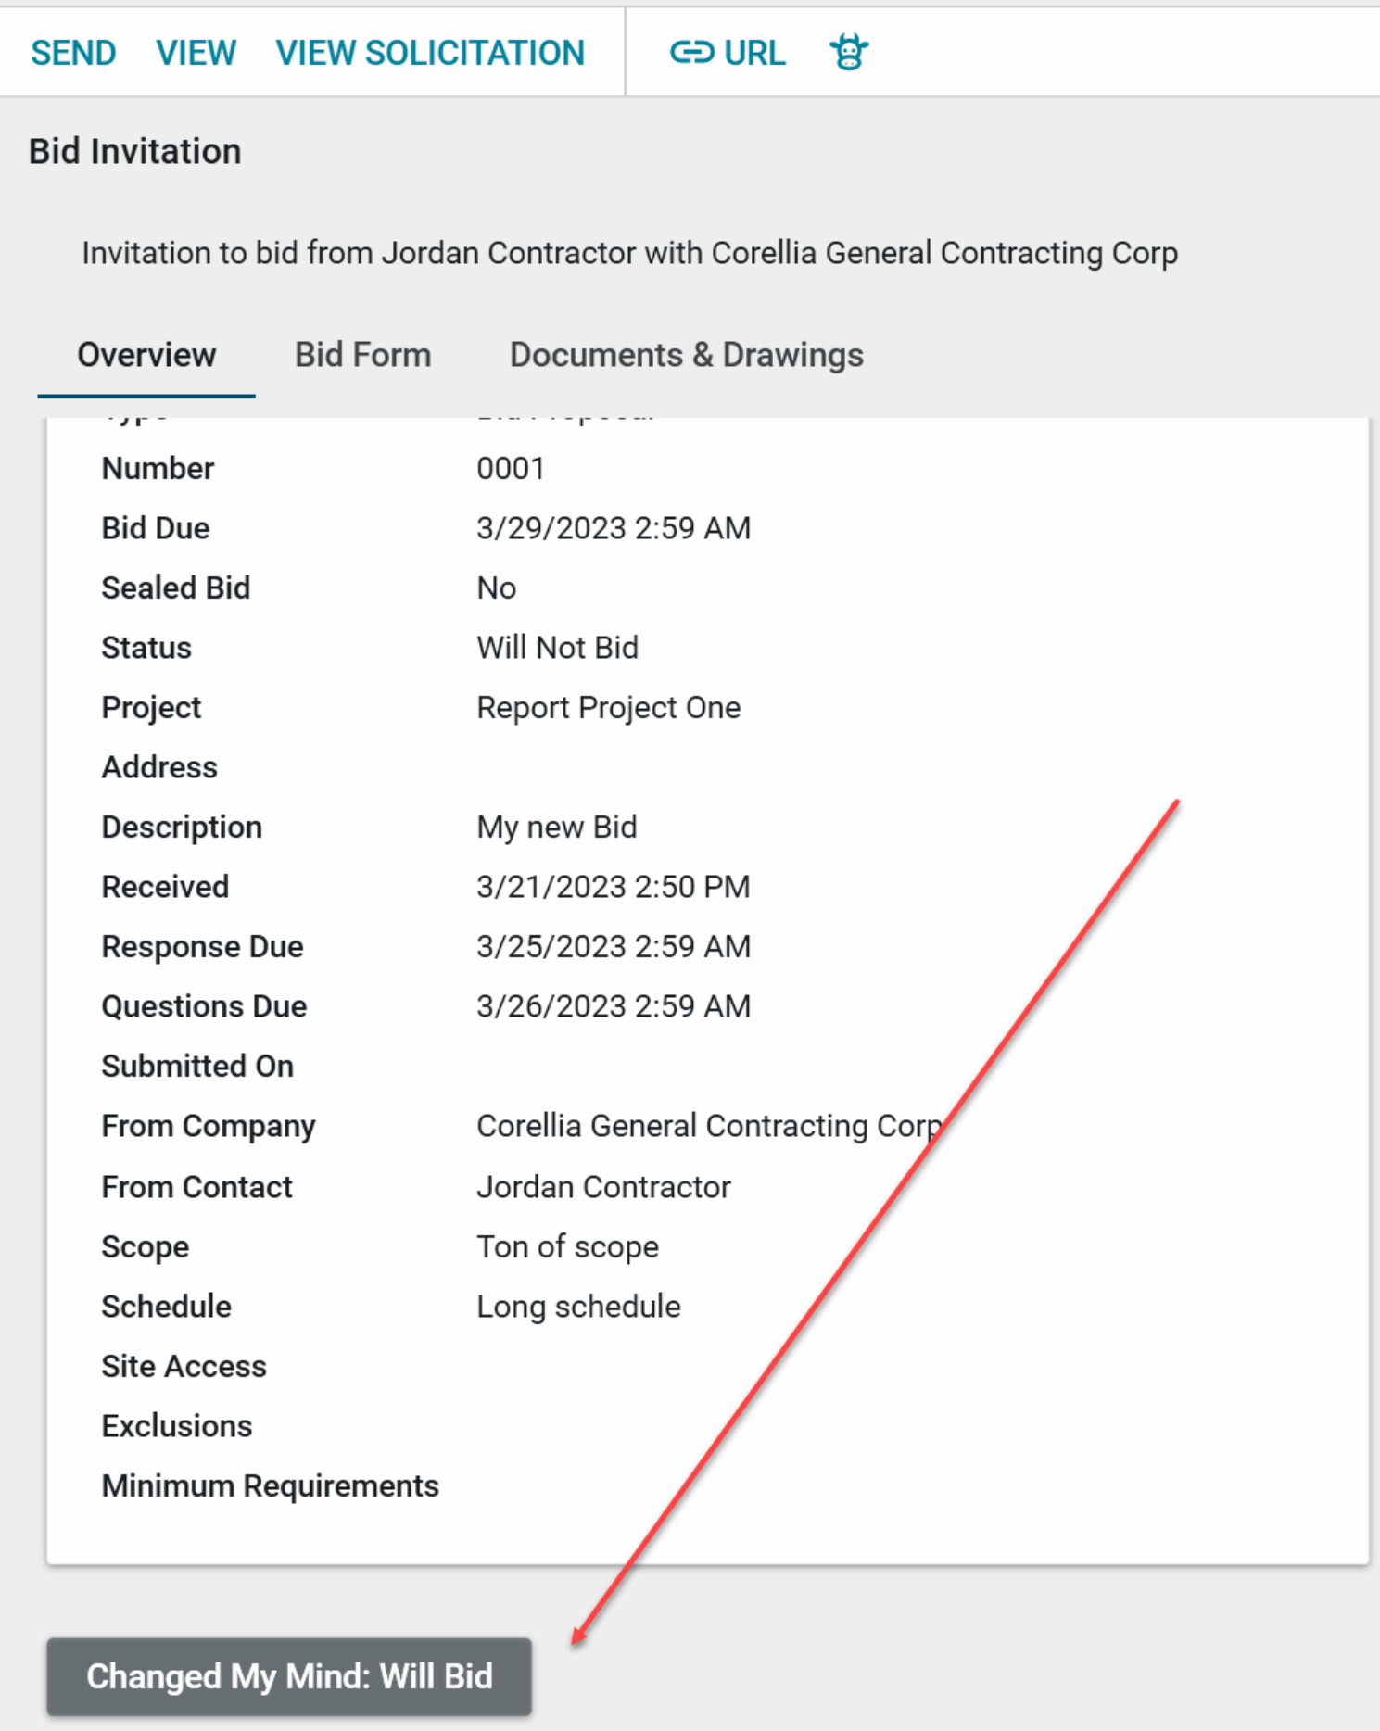This screenshot has height=1731, width=1380.
Task: Switch to the Overview tab
Action: (x=146, y=355)
